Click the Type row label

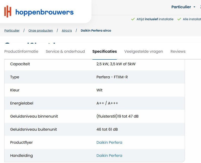[x=15, y=77]
